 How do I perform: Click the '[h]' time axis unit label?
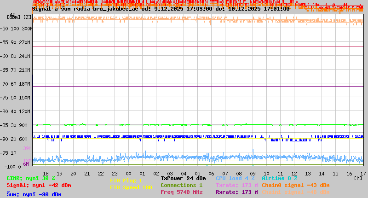point(358,178)
